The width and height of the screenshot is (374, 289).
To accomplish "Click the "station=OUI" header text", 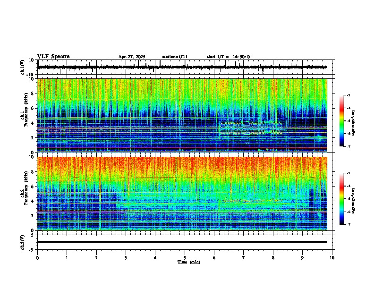I will [175, 57].
